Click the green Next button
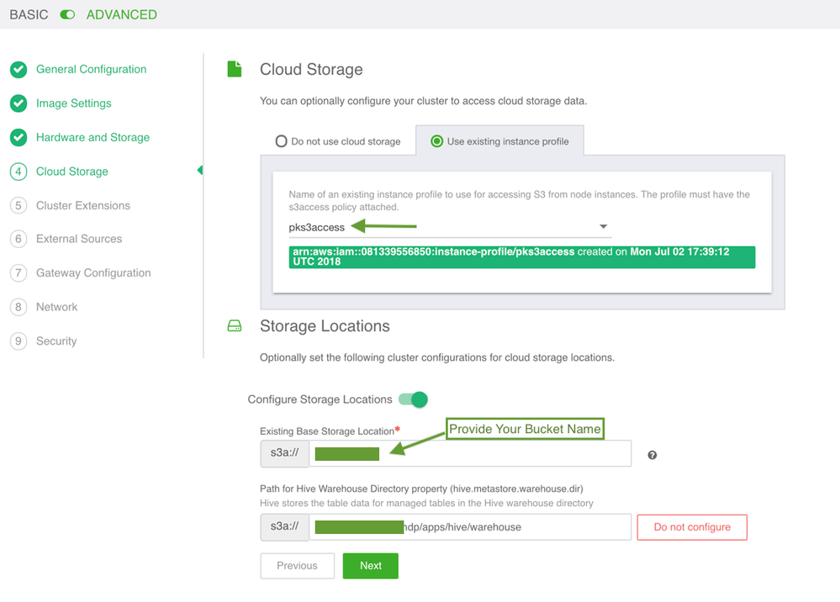Image resolution: width=840 pixels, height=602 pixels. 370,566
